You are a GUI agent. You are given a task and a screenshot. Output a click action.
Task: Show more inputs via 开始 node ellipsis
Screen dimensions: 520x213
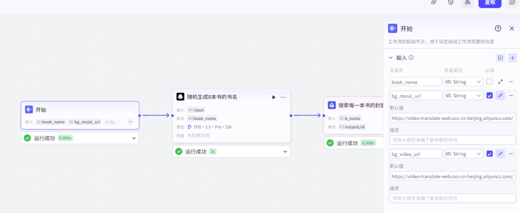(130, 122)
